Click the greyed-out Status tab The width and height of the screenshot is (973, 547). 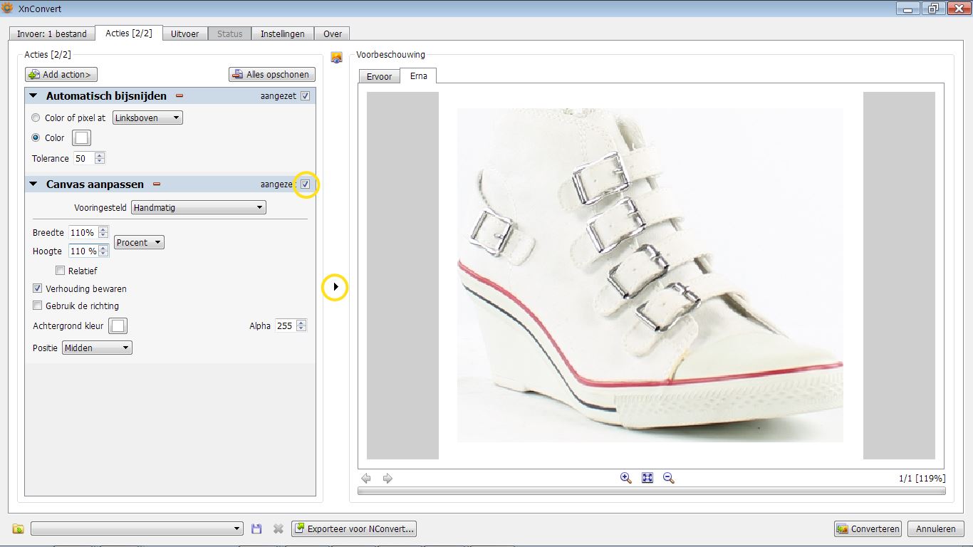point(230,34)
